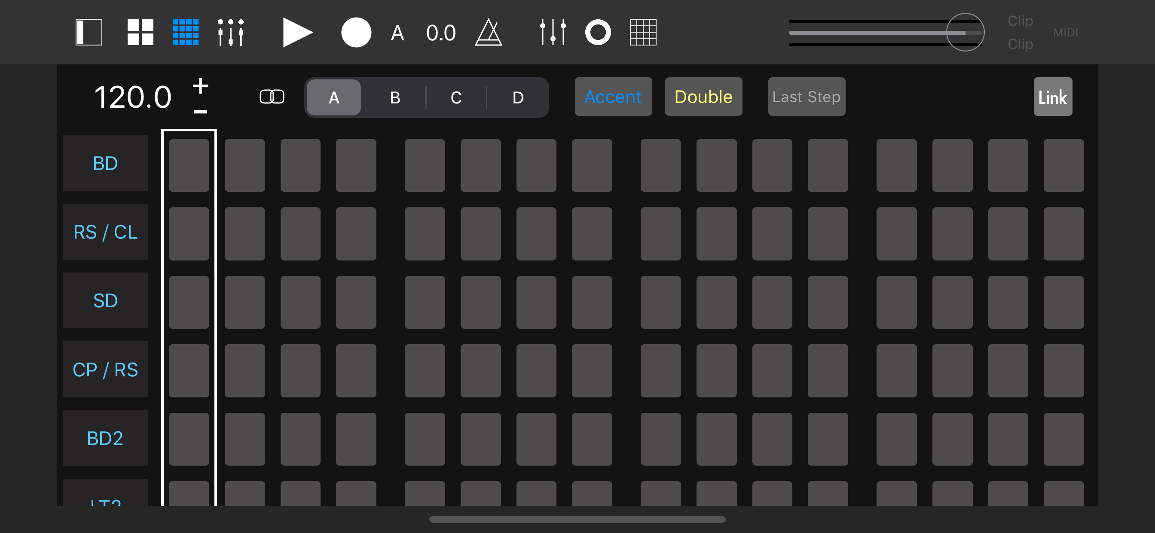Open the four-square pads view
This screenshot has height=533, width=1155.
(x=141, y=32)
